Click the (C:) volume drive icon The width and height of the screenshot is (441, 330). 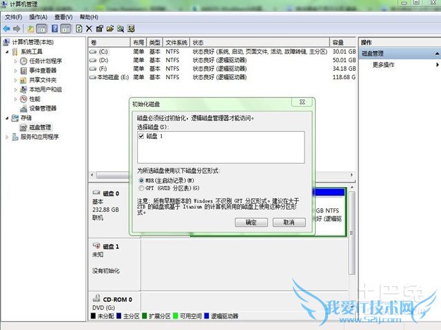(93, 52)
